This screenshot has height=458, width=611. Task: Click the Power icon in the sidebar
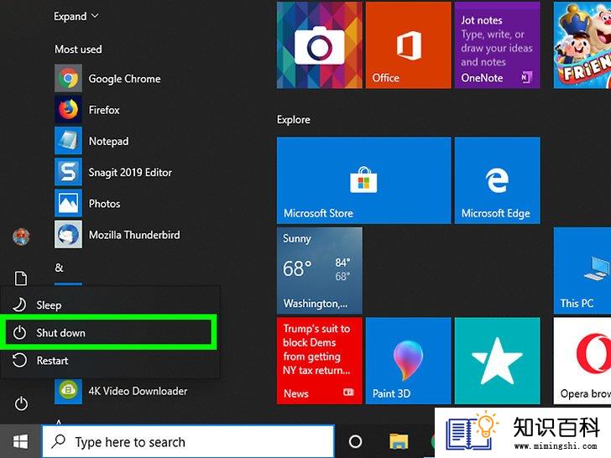[x=21, y=403]
